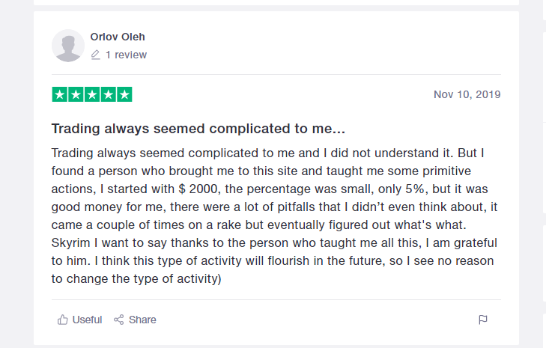546x348 pixels.
Task: Click the fourth green rating star
Action: click(x=108, y=95)
